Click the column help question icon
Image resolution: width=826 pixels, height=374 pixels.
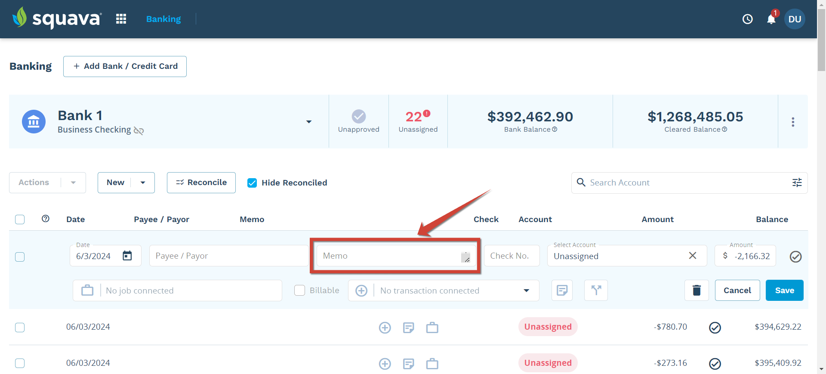click(x=46, y=219)
